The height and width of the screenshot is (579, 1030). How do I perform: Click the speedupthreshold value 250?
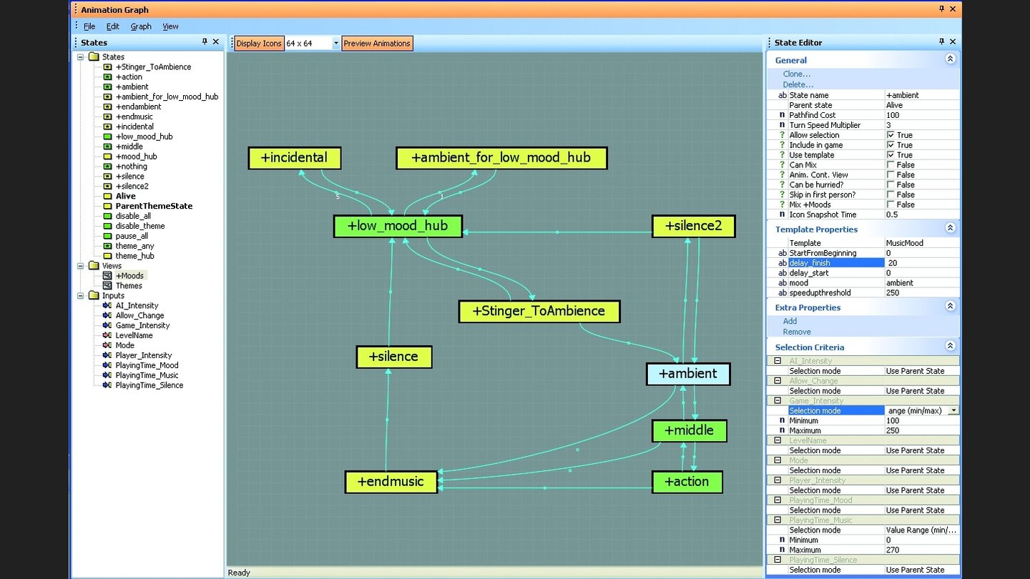coord(922,293)
